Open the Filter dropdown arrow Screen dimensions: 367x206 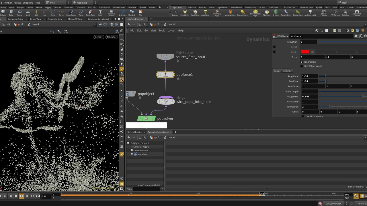point(162,189)
